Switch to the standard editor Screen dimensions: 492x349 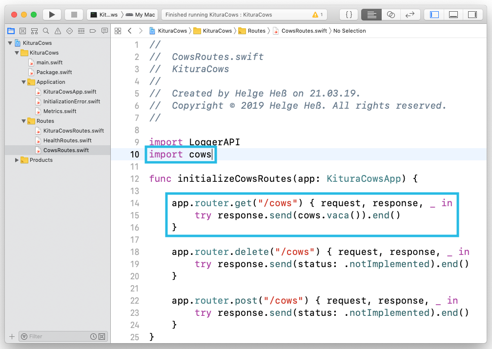(x=371, y=15)
